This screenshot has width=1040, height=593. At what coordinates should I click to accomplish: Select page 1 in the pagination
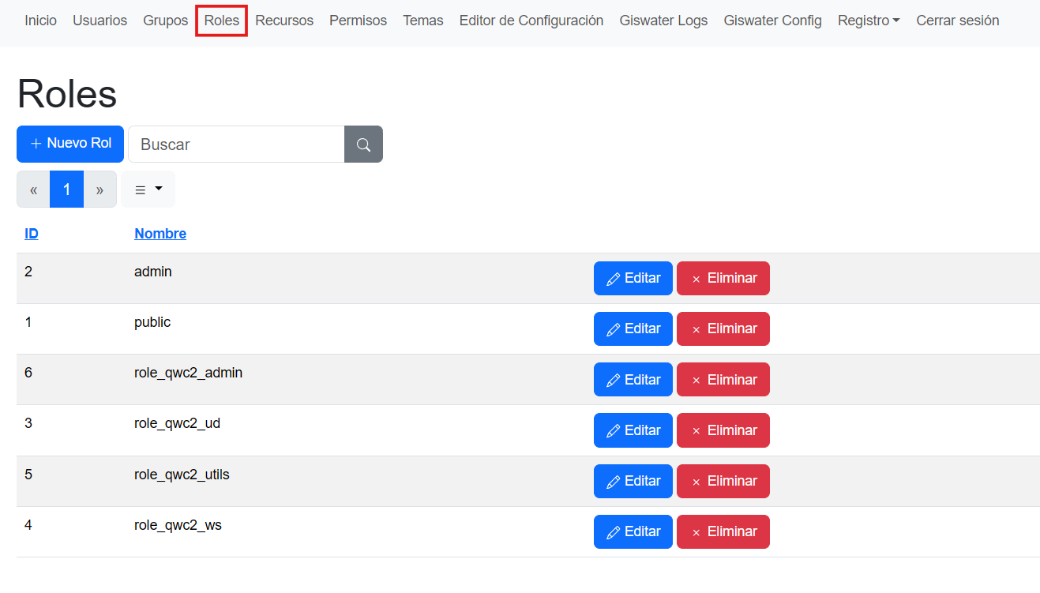click(x=66, y=190)
